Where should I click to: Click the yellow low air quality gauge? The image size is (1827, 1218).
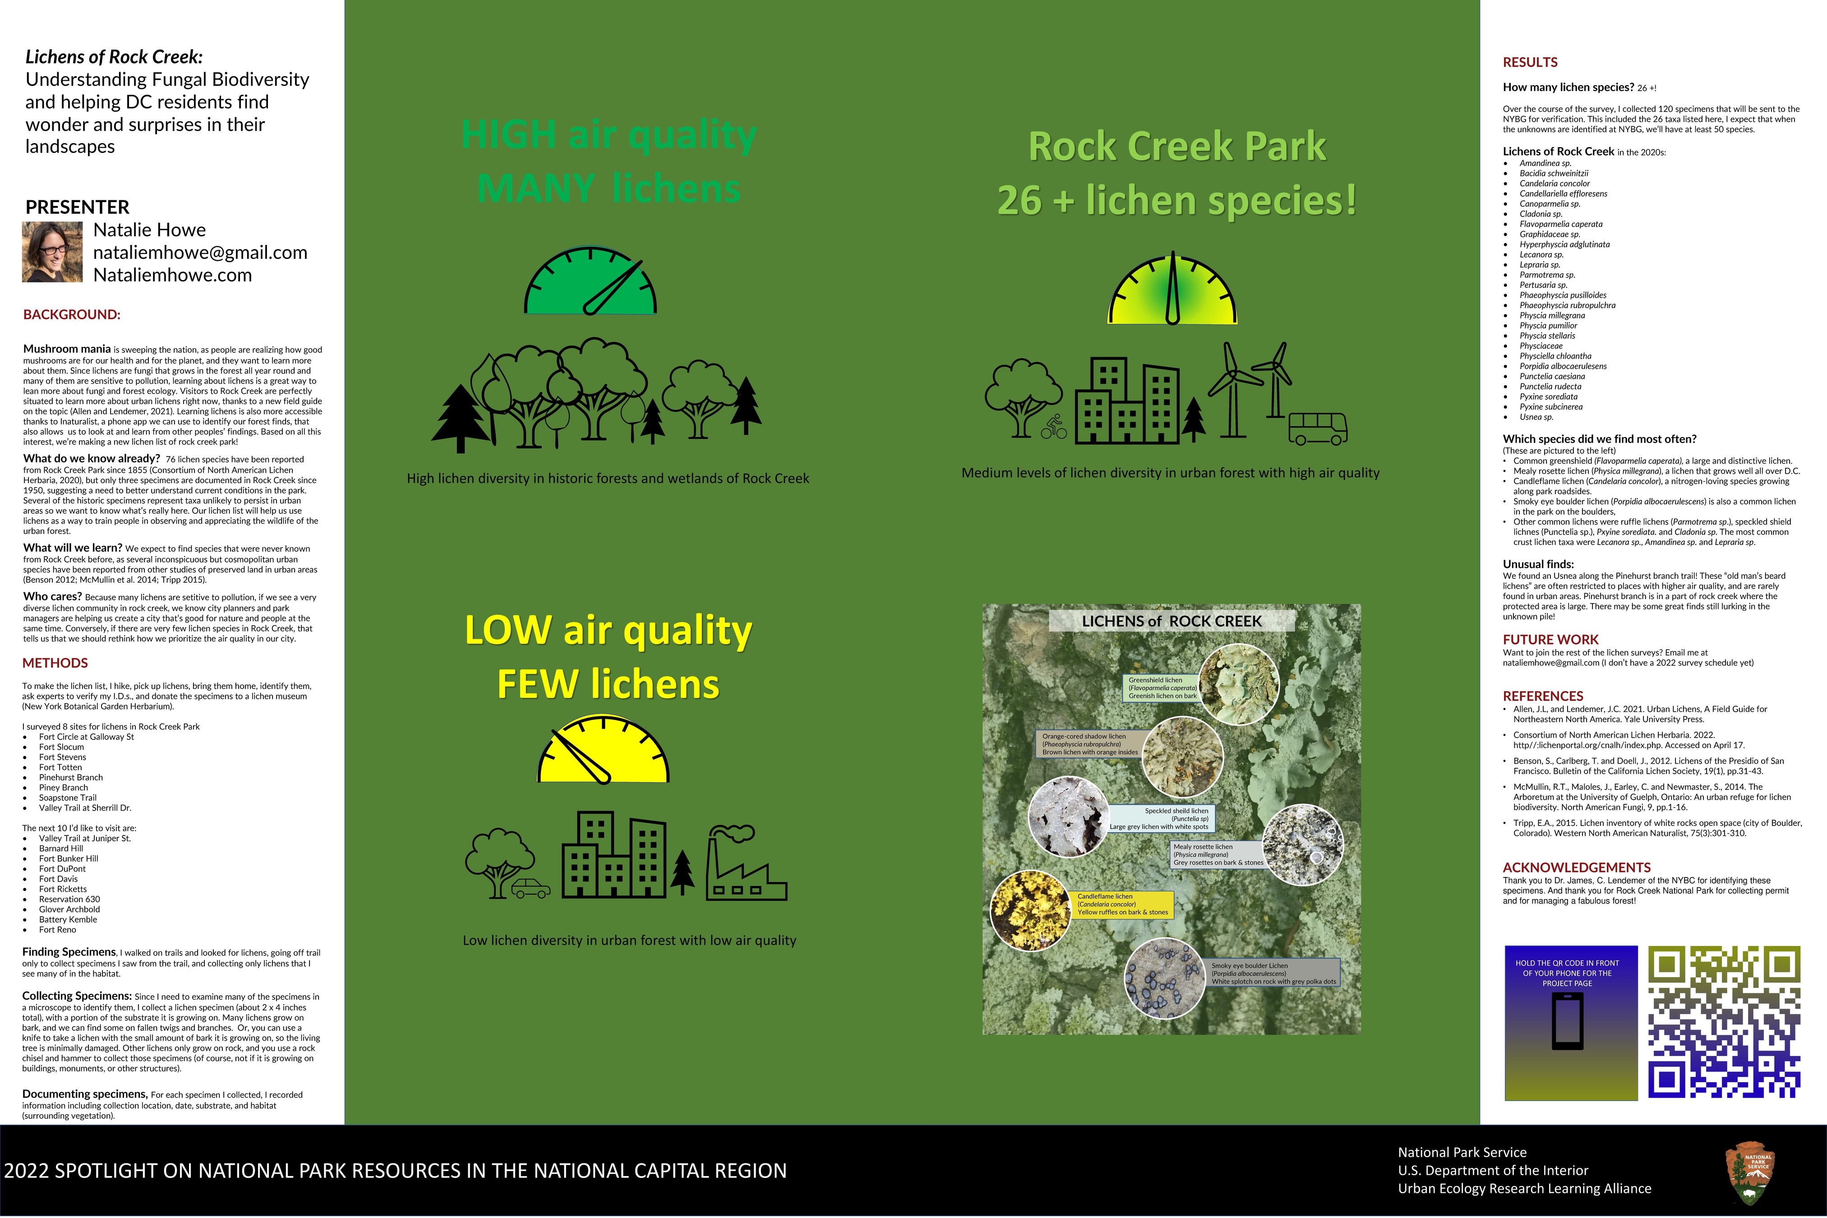(x=603, y=750)
